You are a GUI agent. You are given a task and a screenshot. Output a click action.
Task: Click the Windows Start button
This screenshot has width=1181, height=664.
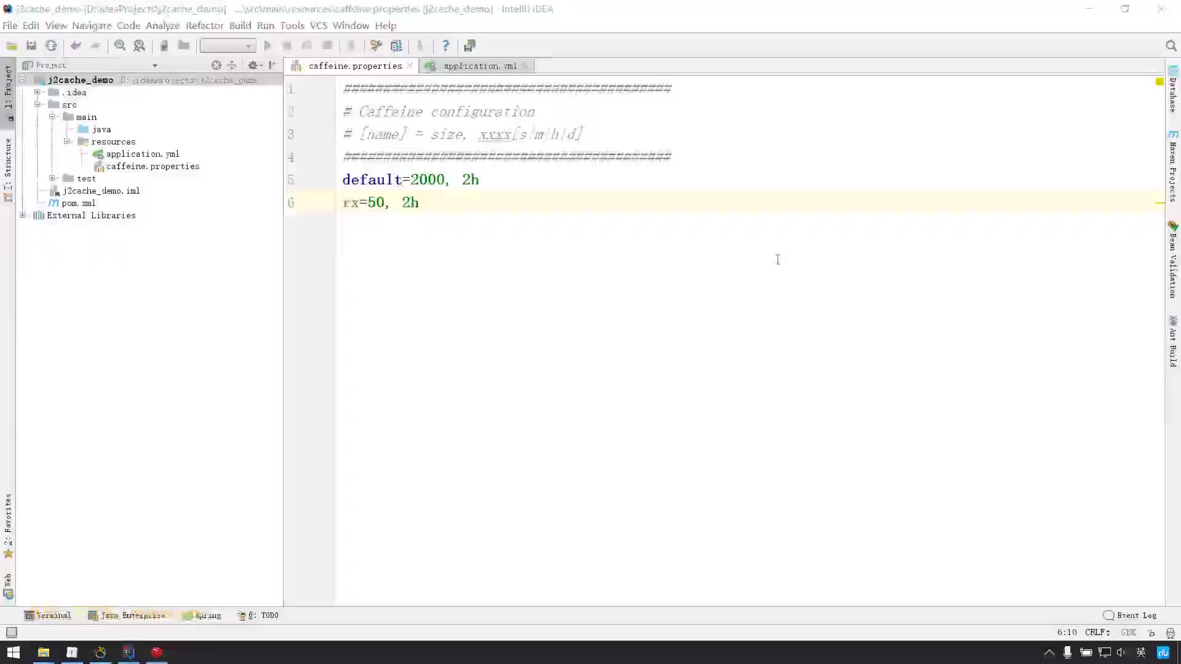tap(14, 652)
